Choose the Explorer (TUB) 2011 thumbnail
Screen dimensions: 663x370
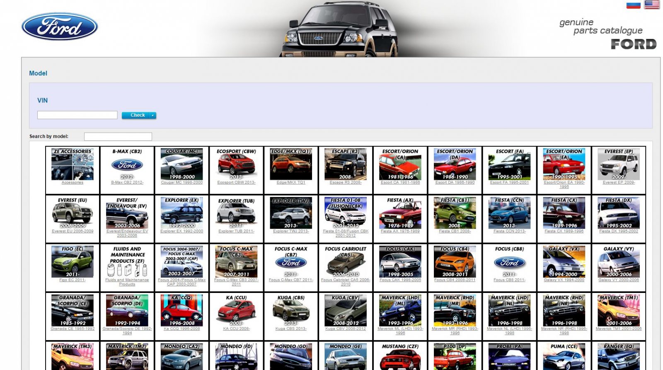pos(236,213)
